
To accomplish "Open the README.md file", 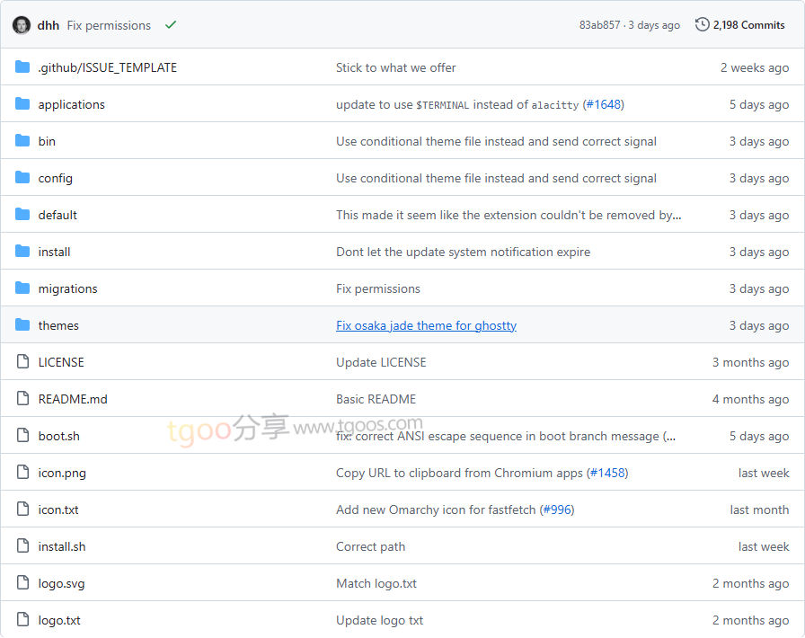I will tap(72, 399).
